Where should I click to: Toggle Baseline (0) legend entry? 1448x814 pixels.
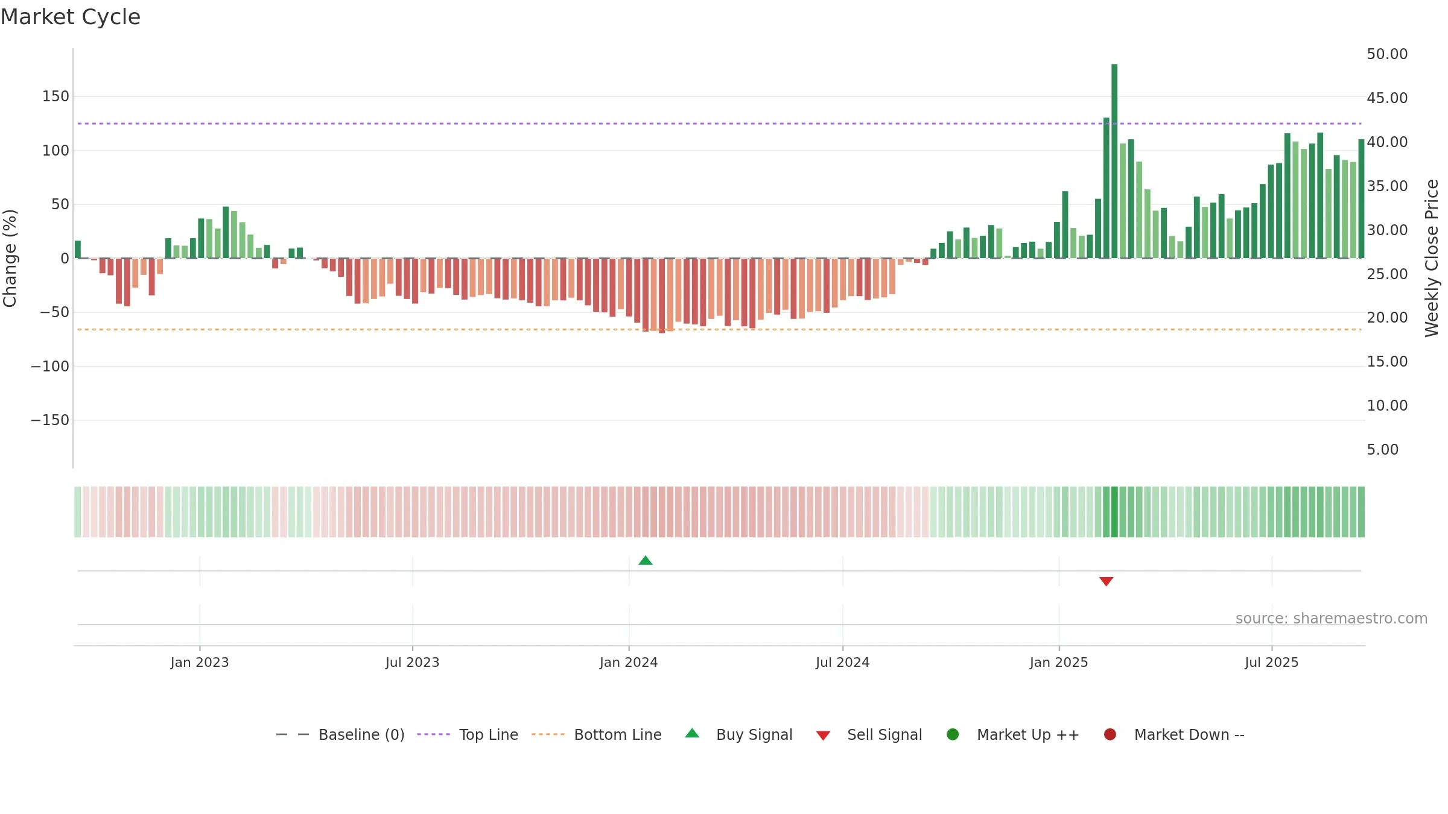340,734
